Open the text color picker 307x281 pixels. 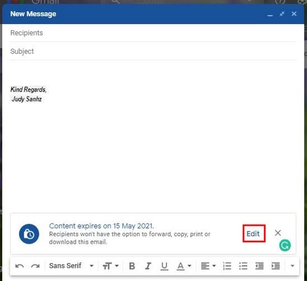184,266
